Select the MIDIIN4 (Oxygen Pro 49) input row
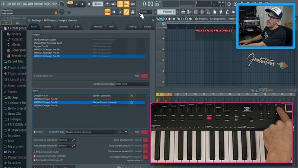The height and width of the screenshot is (168, 298). pyautogui.click(x=89, y=105)
